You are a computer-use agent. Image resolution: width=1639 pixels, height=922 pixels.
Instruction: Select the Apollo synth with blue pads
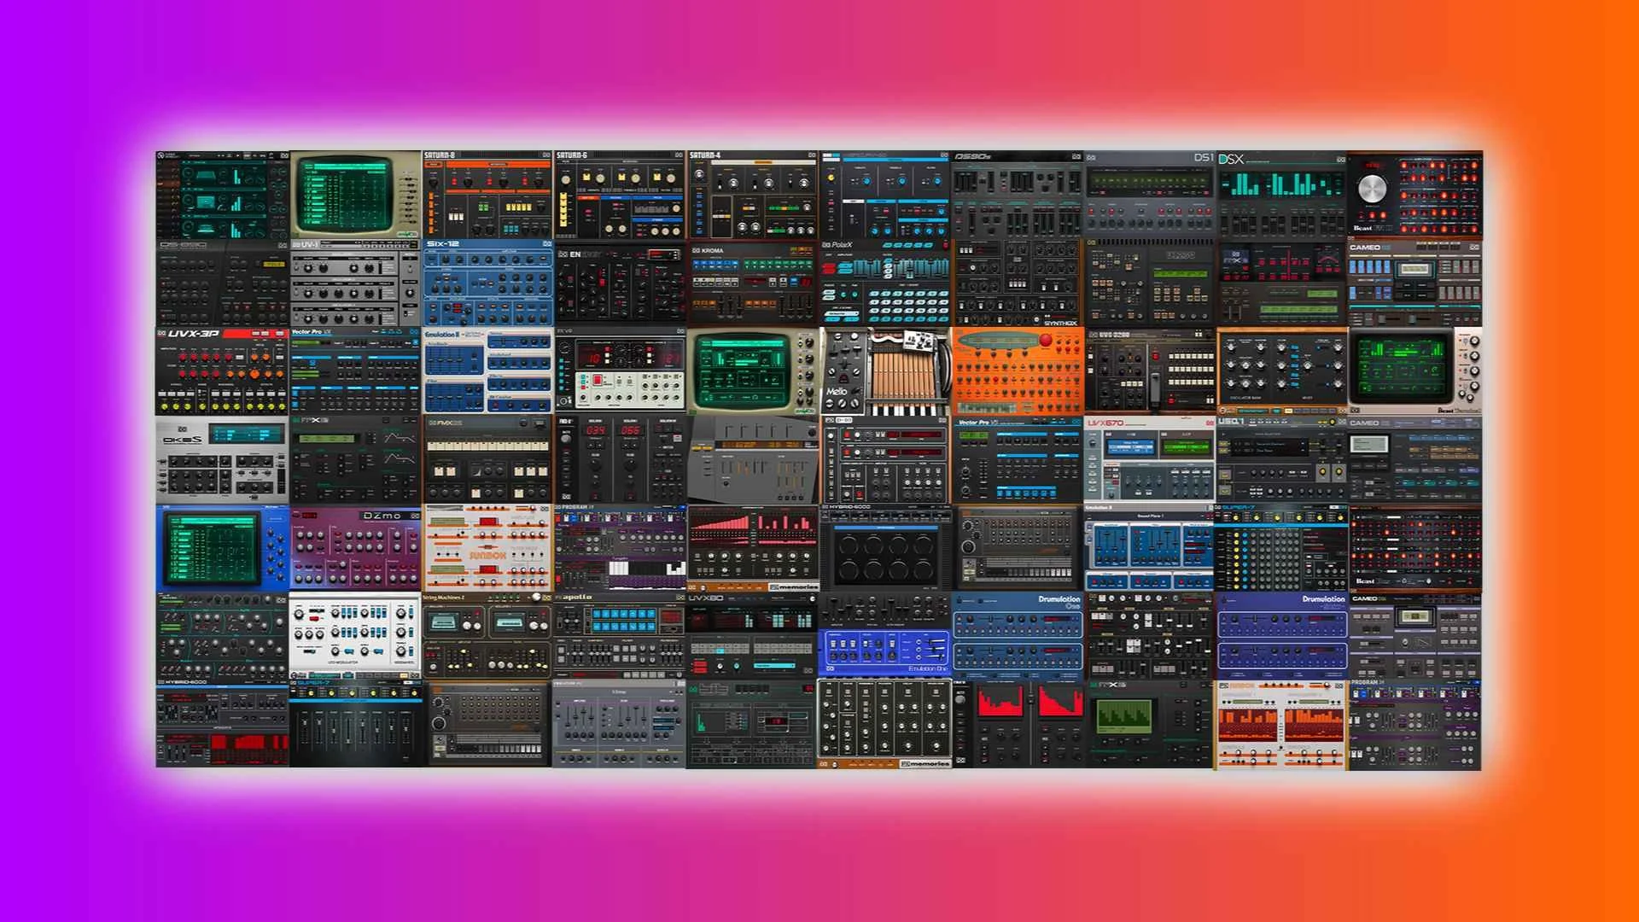click(620, 636)
